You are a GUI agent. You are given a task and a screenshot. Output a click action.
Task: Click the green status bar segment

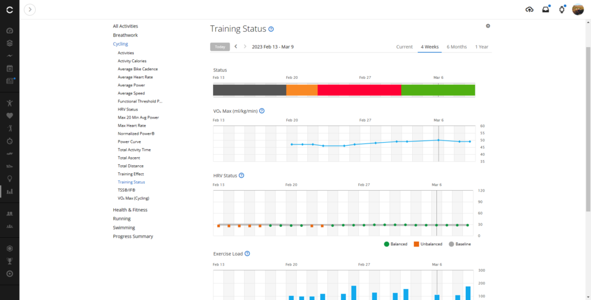(438, 90)
